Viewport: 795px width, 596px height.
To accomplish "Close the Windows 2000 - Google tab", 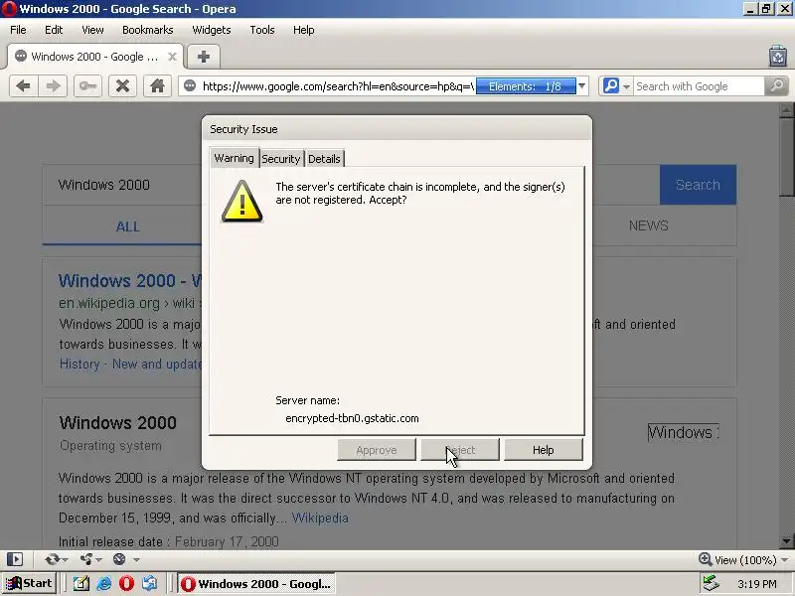I will [x=172, y=57].
